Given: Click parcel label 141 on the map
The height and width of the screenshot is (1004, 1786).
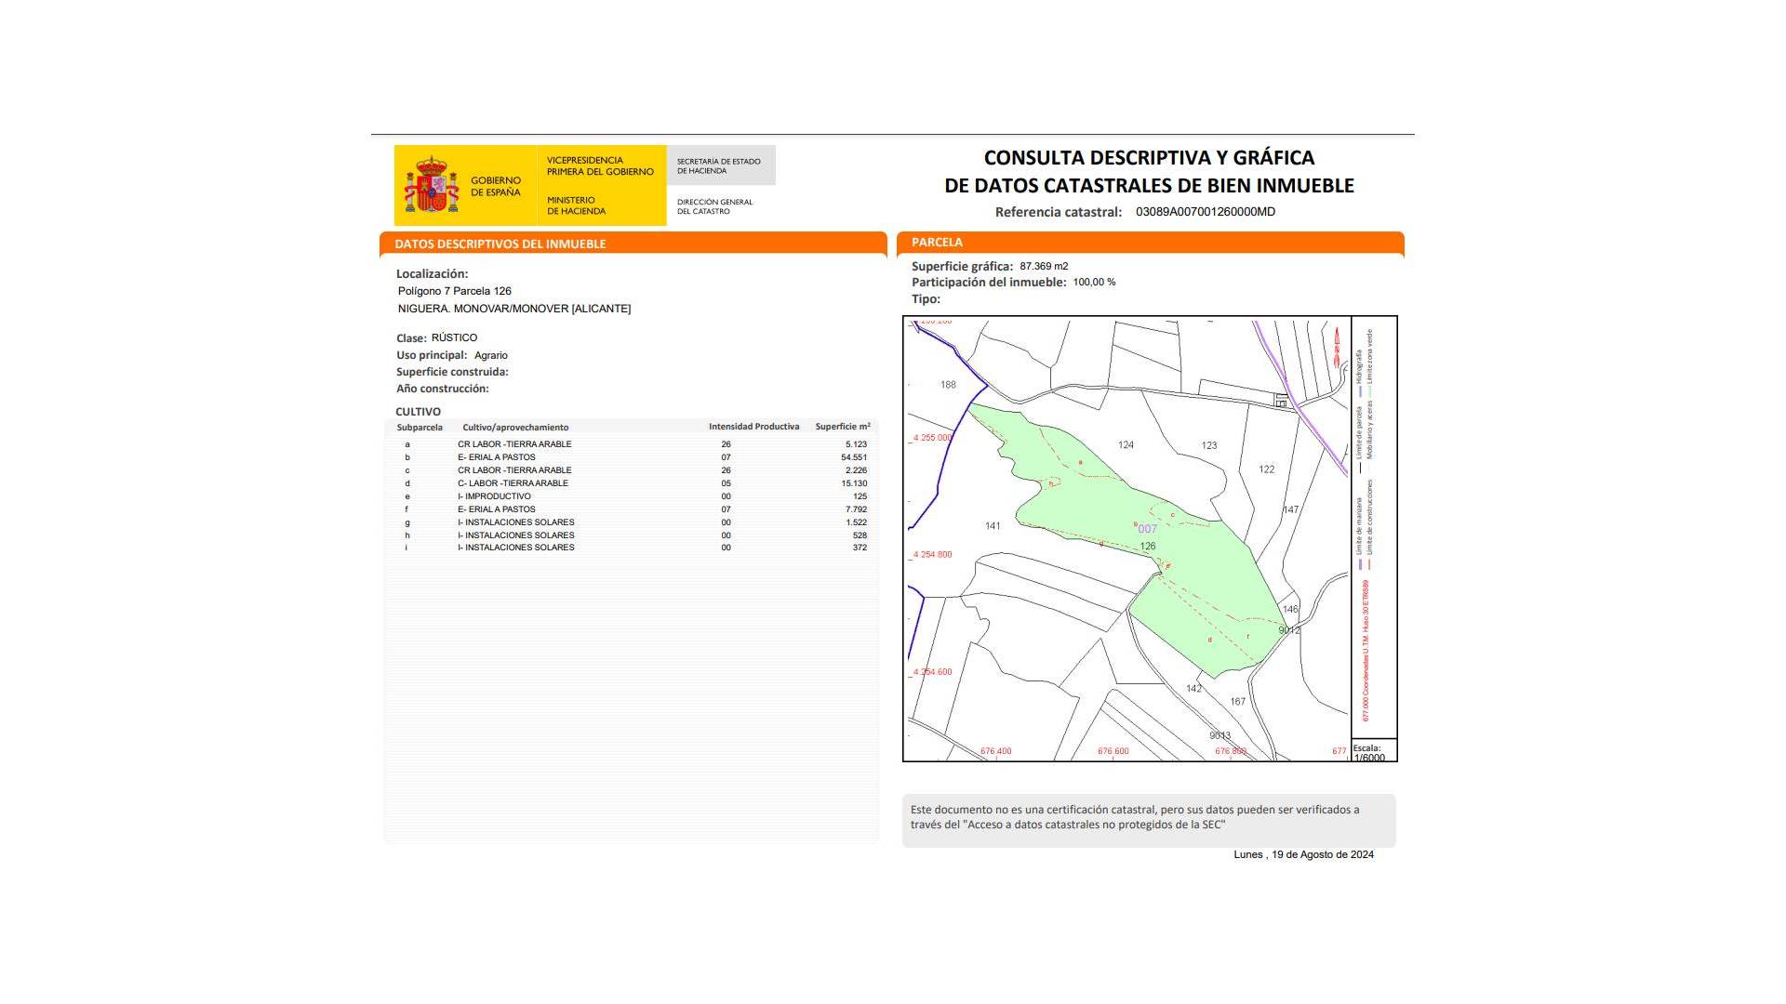Looking at the screenshot, I should (x=993, y=526).
